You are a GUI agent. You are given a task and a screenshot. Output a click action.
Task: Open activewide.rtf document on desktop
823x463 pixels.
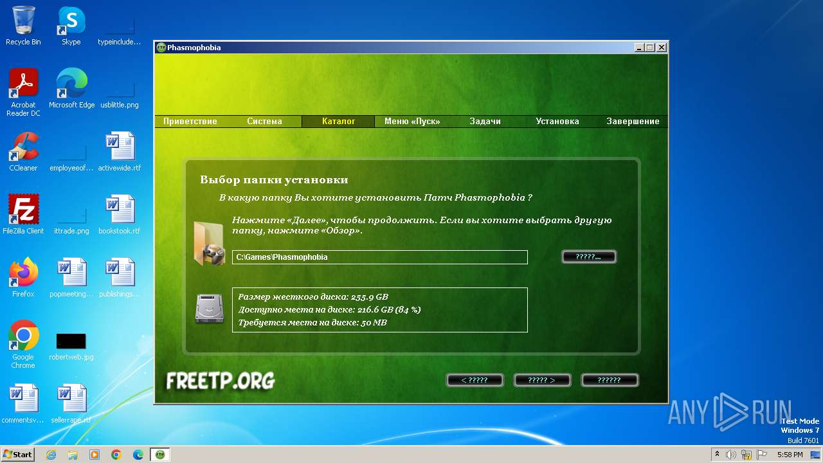[x=120, y=152]
